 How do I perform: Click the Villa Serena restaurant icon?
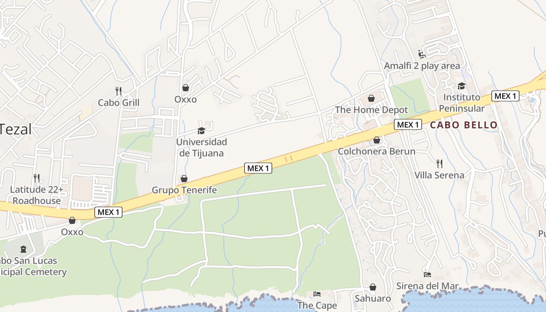point(440,163)
